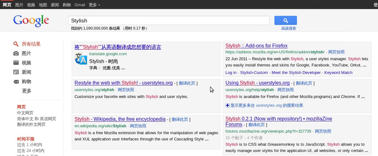The image size is (378, 156).
Task: Open Stylish-Custom sitelink
Action: (254, 73)
